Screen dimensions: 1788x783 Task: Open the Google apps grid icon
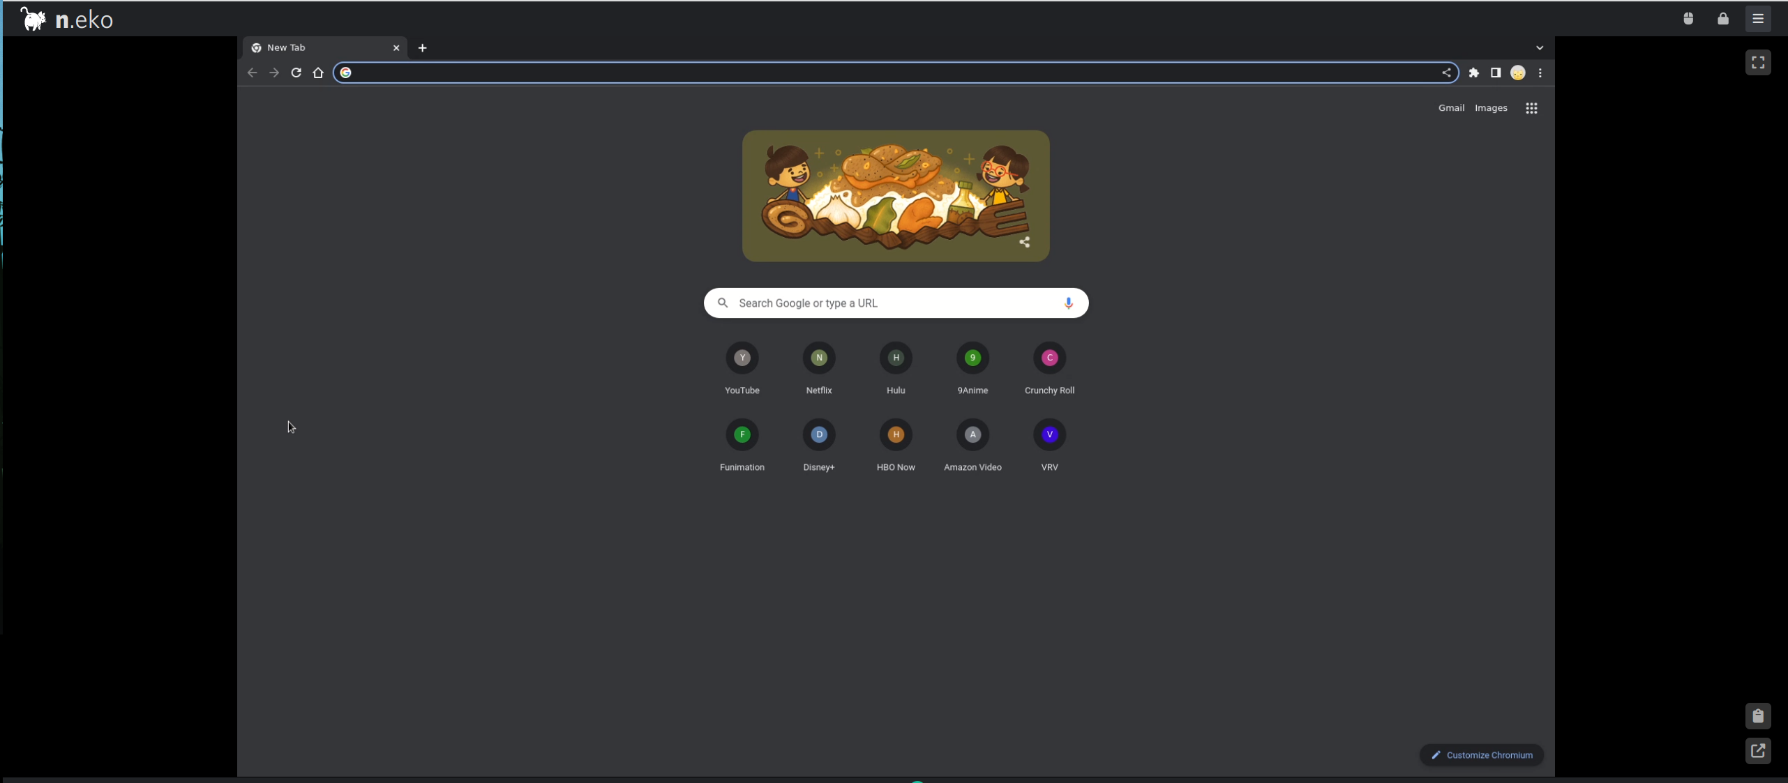(x=1531, y=108)
